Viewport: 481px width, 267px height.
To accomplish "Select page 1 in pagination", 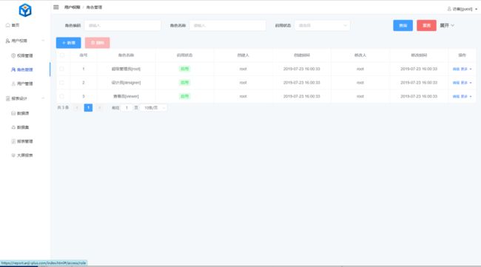I will click(88, 107).
